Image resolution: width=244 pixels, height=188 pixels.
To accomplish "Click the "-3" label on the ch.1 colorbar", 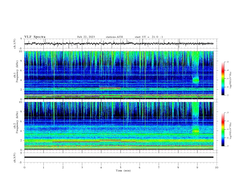I will pyautogui.click(x=227, y=62).
